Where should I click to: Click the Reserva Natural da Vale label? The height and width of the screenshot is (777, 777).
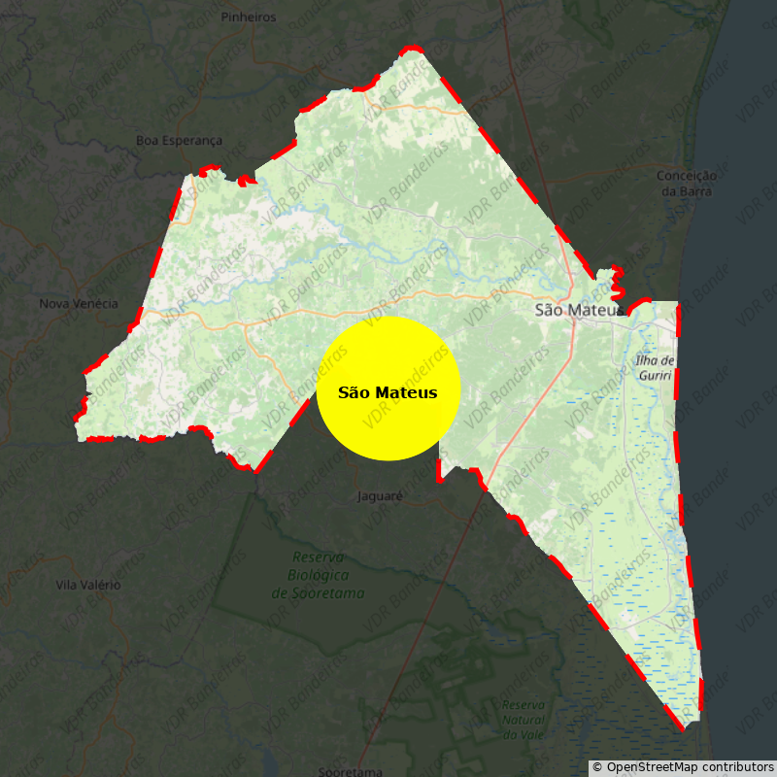tap(524, 720)
